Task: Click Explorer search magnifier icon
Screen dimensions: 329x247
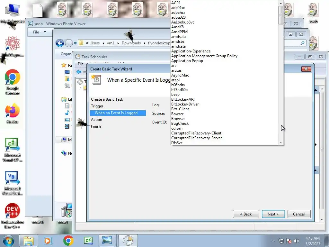Action: [x=302, y=43]
